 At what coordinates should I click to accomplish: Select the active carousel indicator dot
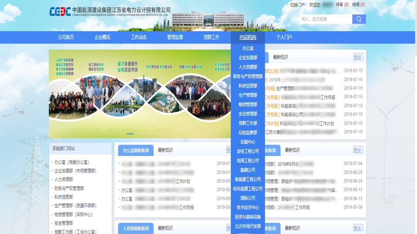point(130,134)
